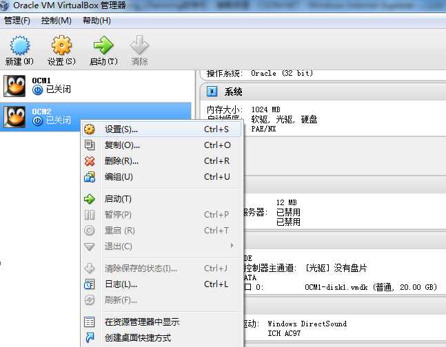
Task: Click Windows DirectSound audio driver text
Action: [x=307, y=324]
